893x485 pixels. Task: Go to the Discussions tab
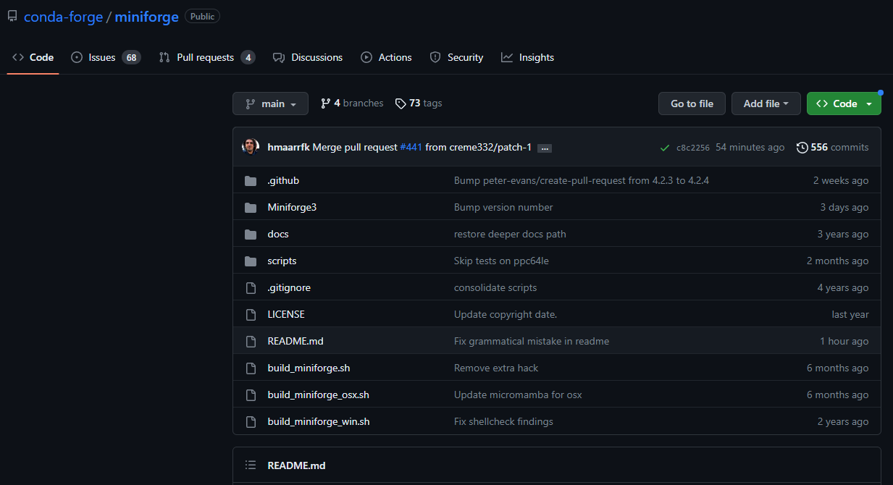[308, 57]
